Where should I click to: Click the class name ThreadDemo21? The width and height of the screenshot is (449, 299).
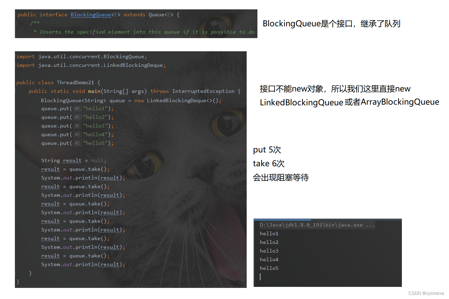pyautogui.click(x=76, y=82)
